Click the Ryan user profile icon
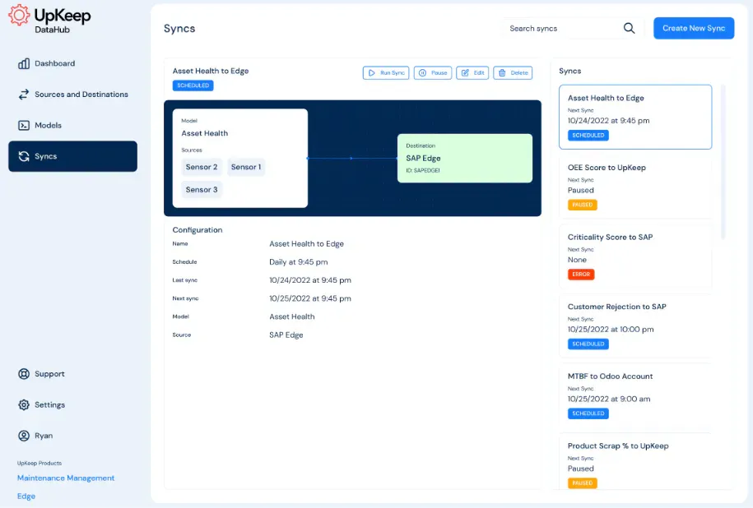753x508 pixels. tap(24, 436)
